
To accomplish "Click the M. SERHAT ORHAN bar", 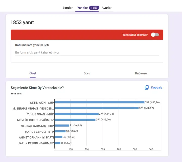I will point(96,108).
